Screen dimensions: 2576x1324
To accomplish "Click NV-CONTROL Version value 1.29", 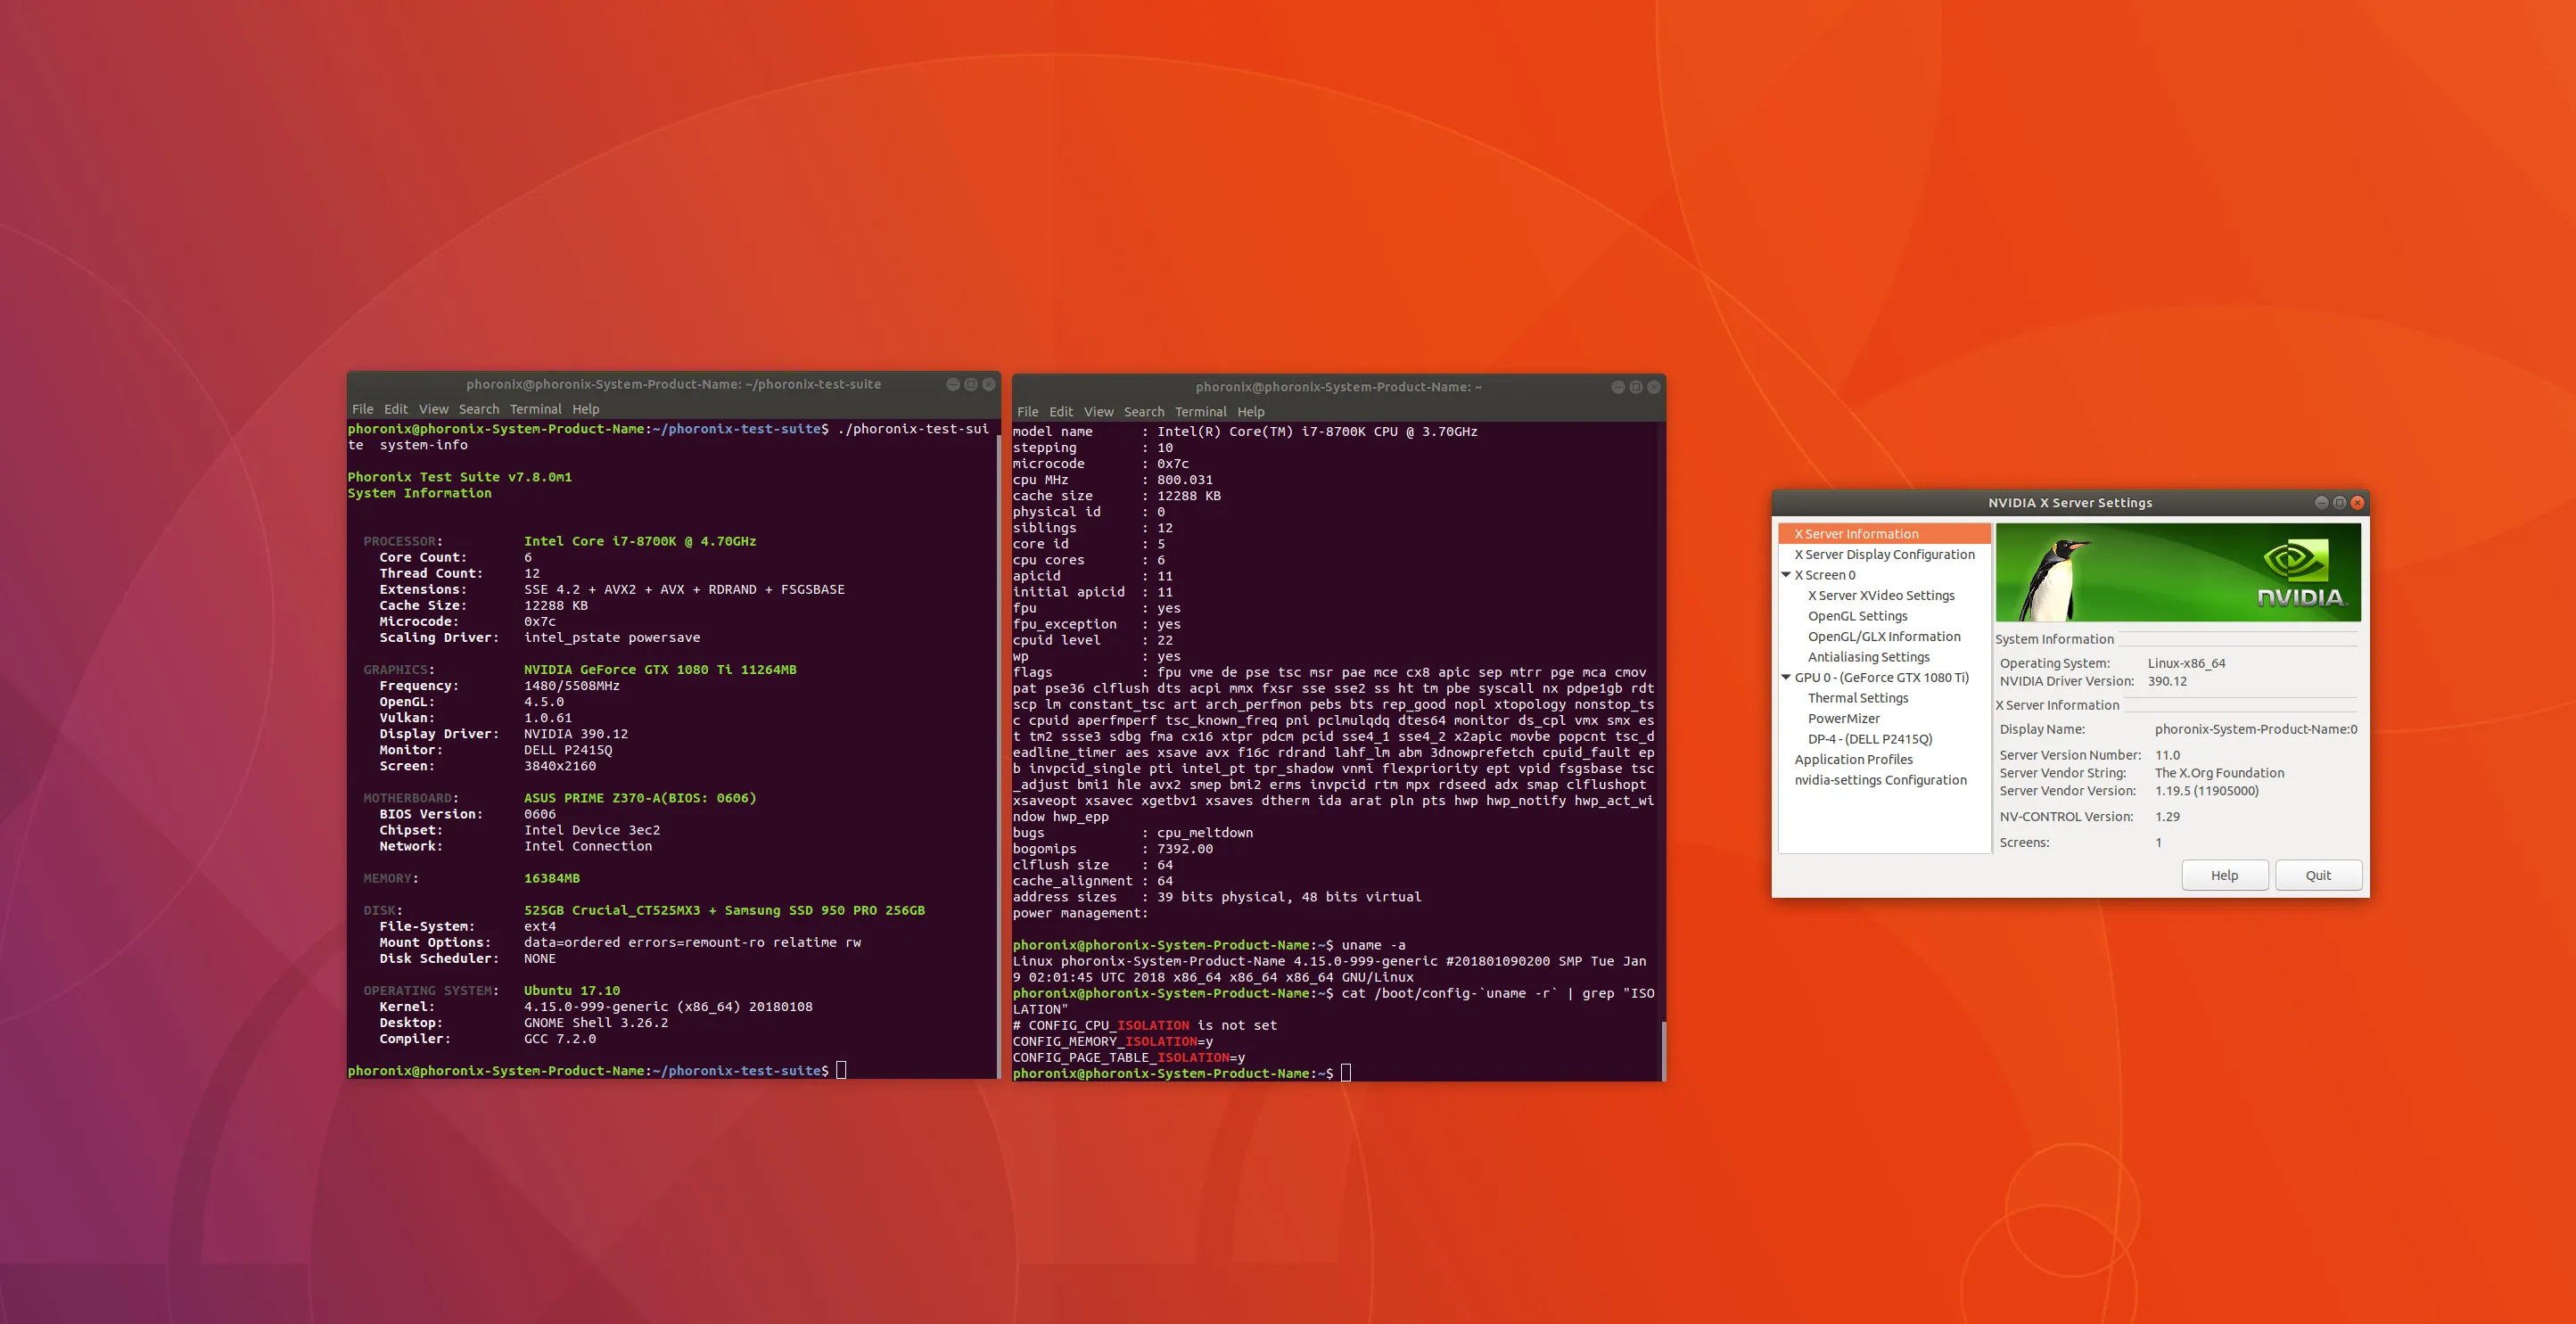I will point(2167,817).
